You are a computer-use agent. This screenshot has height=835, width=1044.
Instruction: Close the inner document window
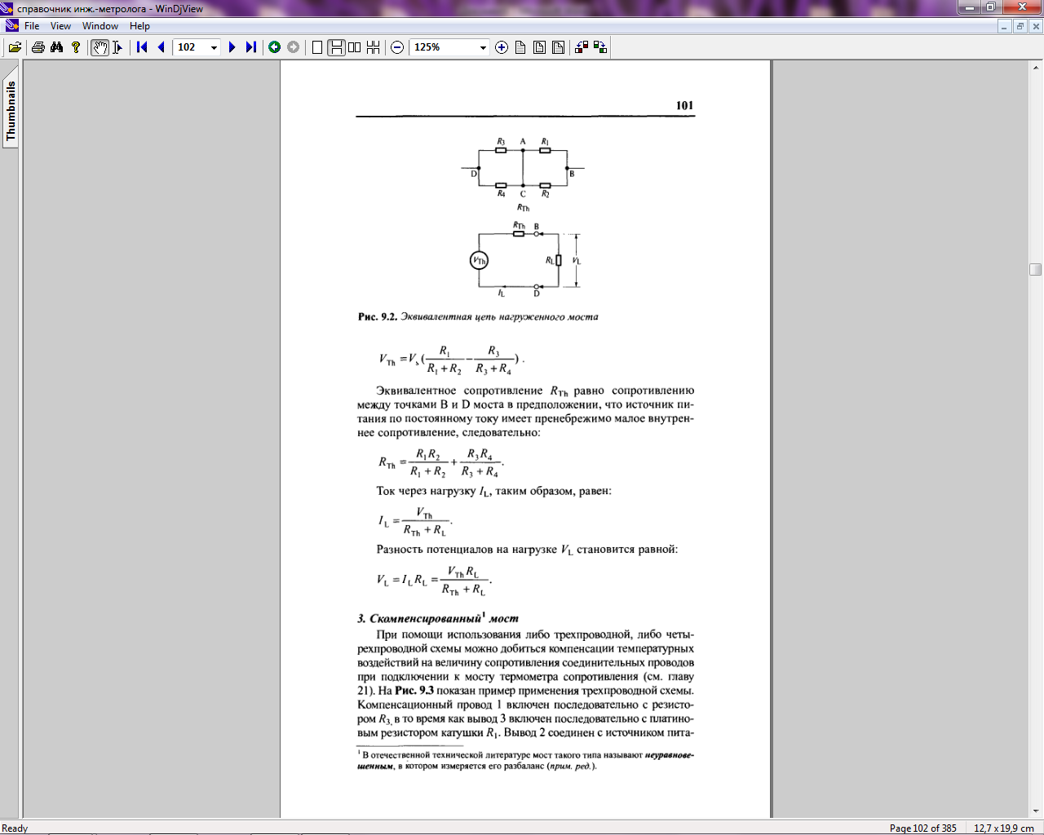[1036, 26]
